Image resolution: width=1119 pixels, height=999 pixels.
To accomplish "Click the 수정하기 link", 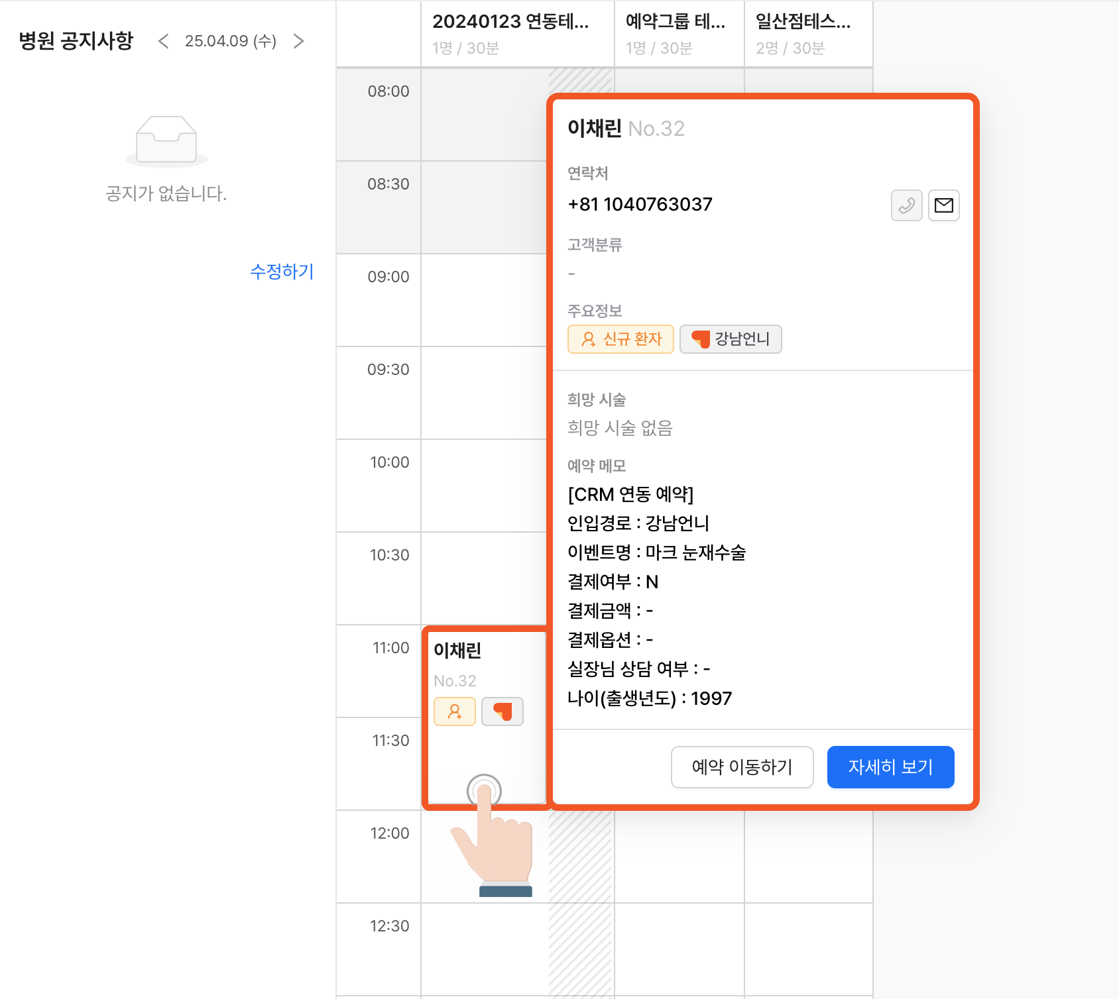I will 282,272.
